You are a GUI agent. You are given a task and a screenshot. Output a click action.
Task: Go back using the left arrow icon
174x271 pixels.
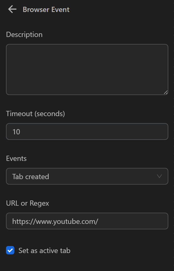[x=12, y=10]
